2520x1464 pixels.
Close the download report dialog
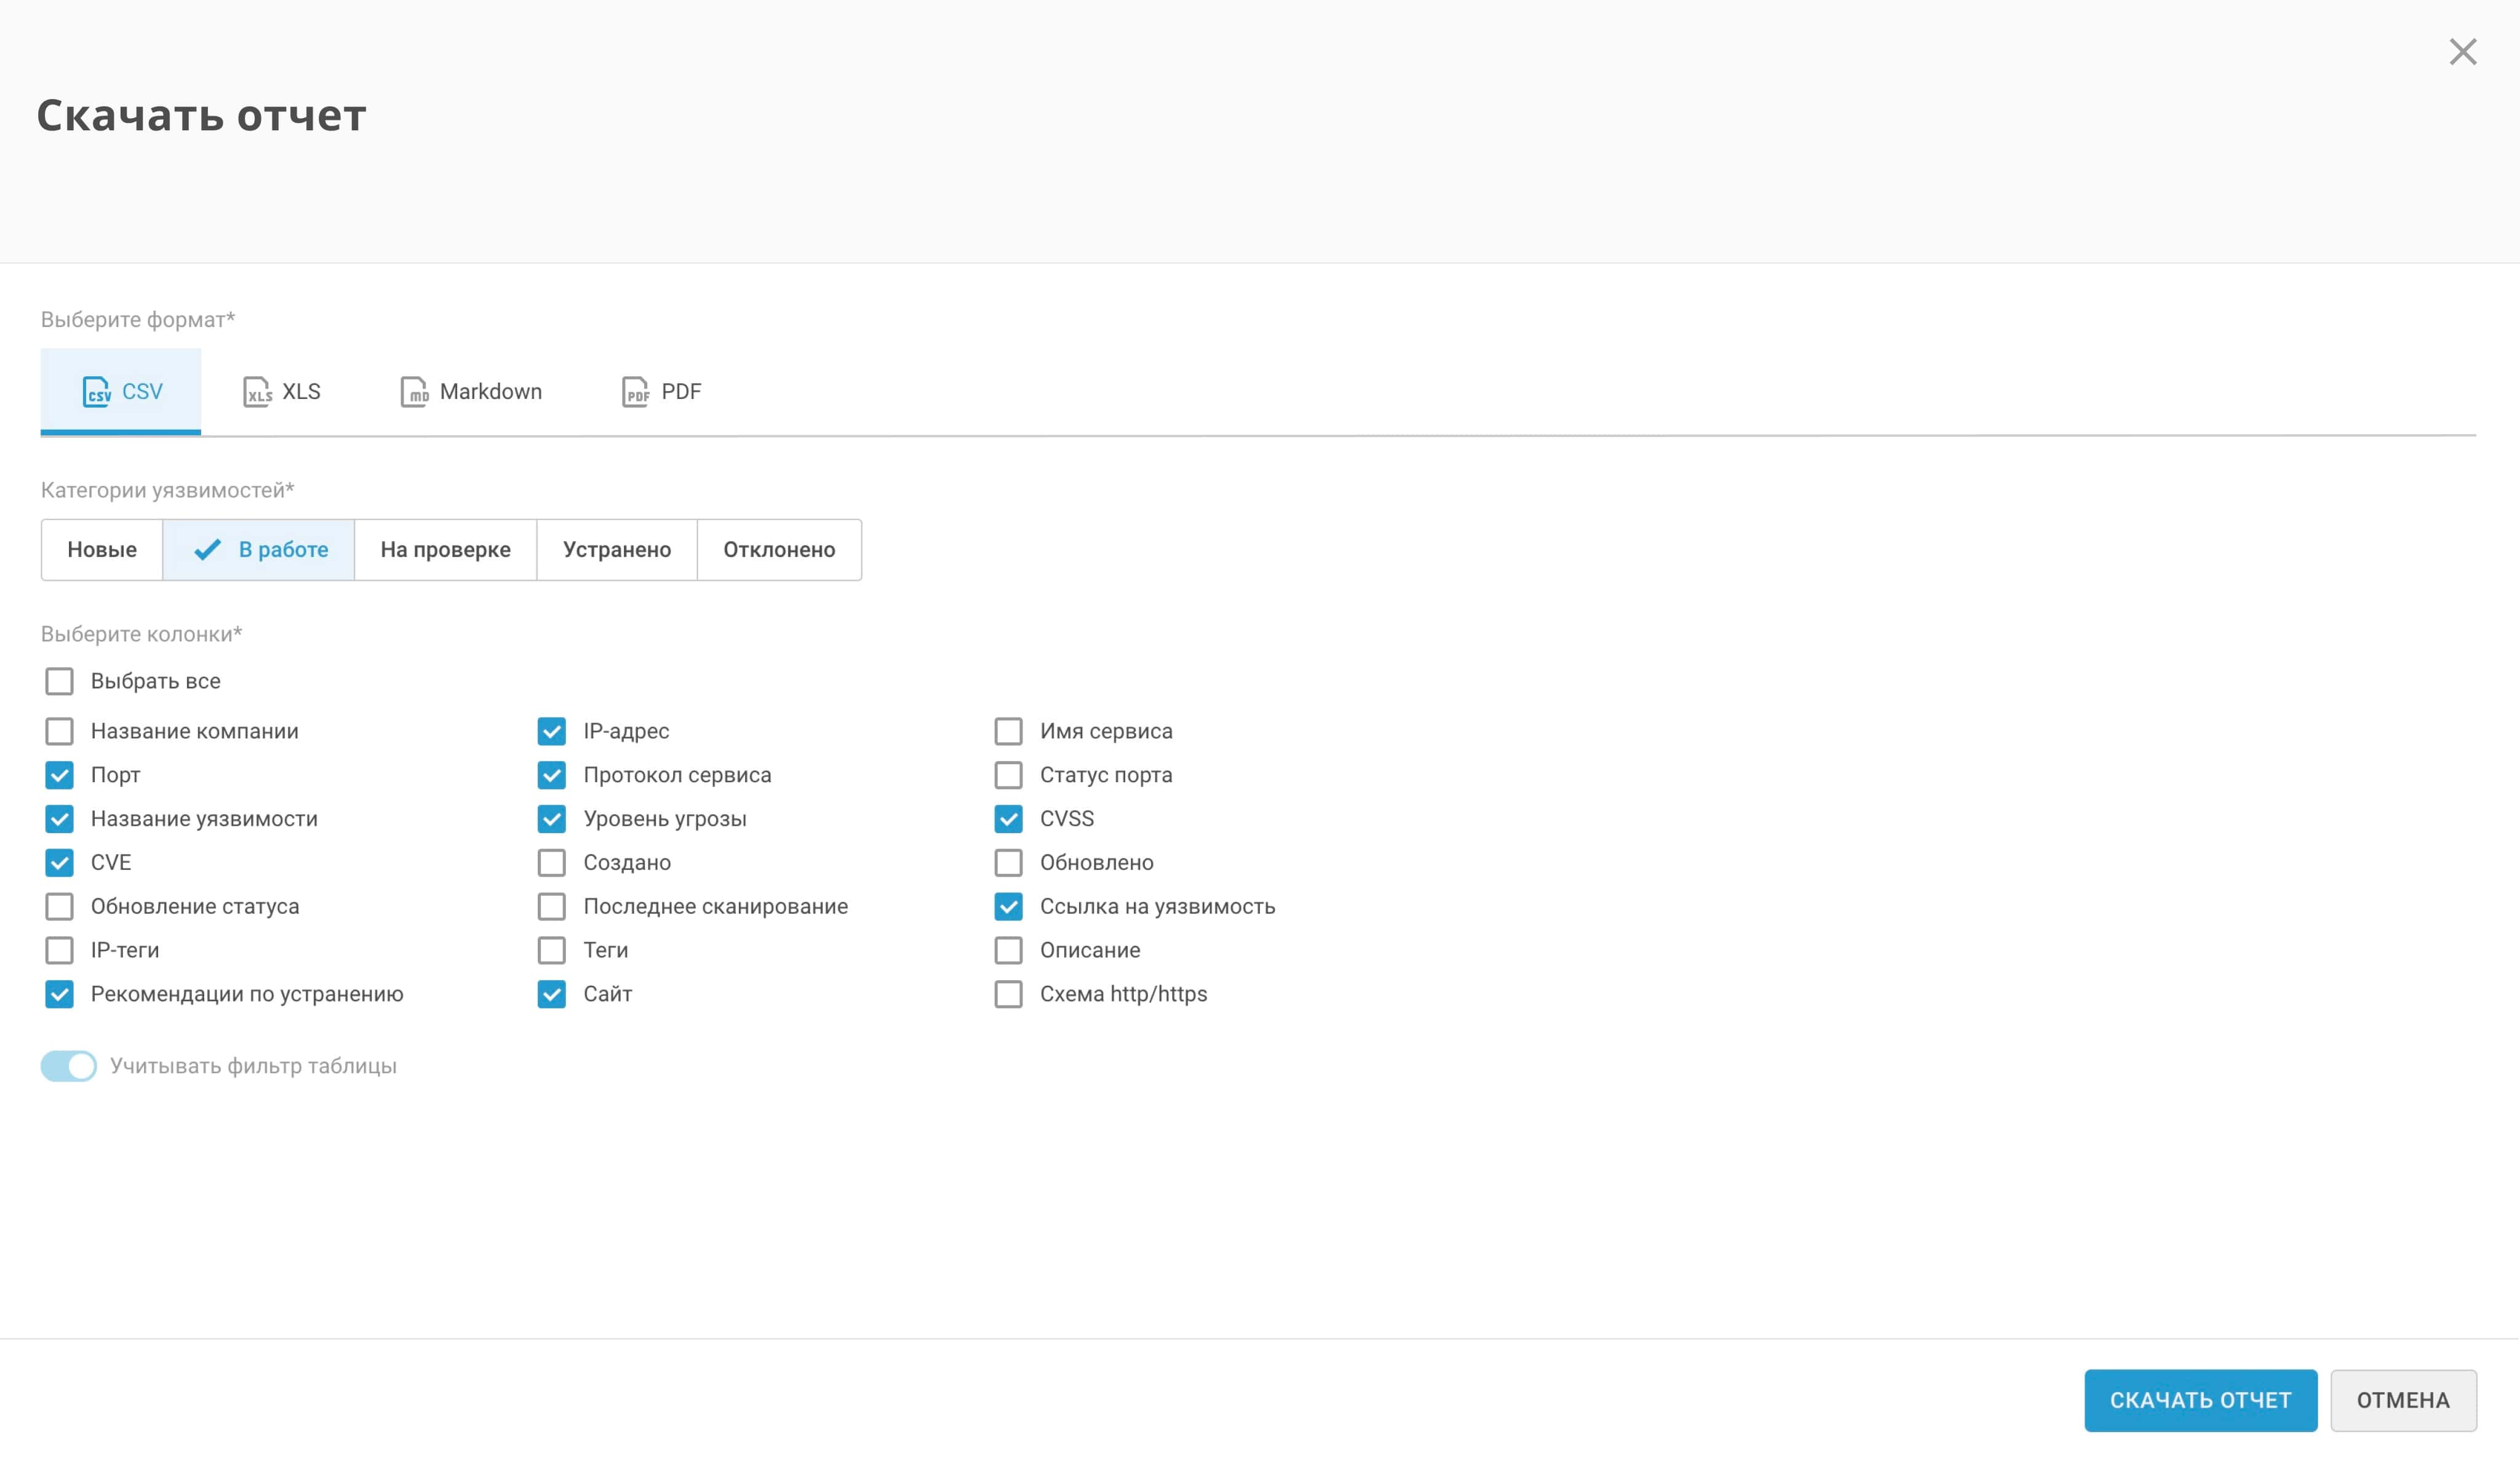(x=2462, y=52)
